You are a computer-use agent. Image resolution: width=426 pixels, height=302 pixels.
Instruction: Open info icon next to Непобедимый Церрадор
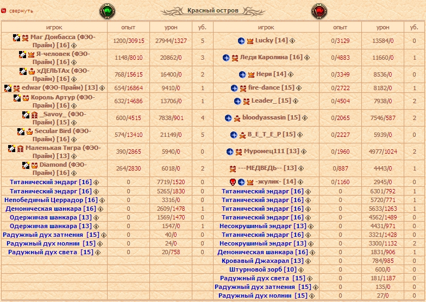102,200
